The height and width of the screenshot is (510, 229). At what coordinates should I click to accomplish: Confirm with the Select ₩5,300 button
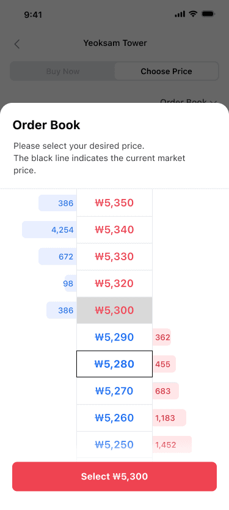click(115, 476)
